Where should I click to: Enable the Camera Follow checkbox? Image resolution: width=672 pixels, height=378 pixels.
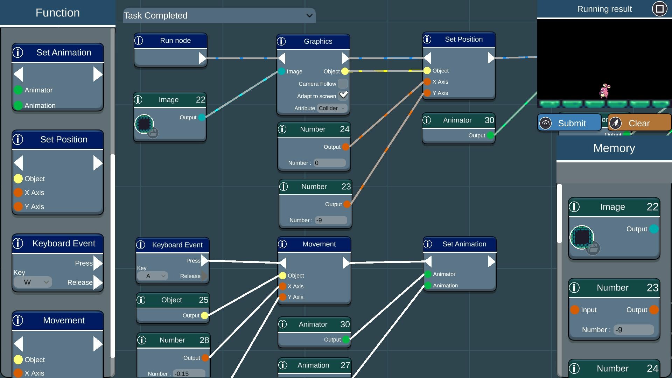click(343, 84)
